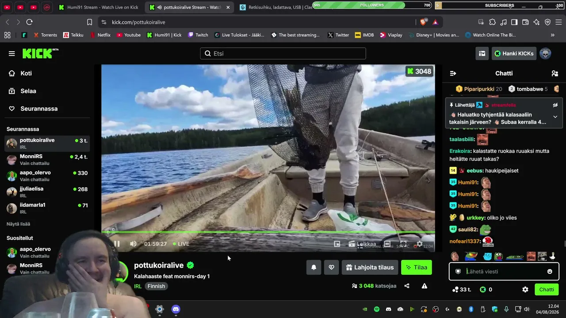Image resolution: width=566 pixels, height=318 pixels.
Task: Open iidamarla1 channel in sidebar
Action: [x=47, y=208]
